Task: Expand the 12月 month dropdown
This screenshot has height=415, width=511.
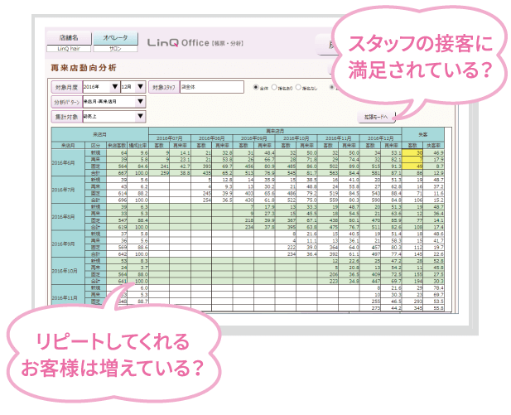Action: [x=133, y=86]
